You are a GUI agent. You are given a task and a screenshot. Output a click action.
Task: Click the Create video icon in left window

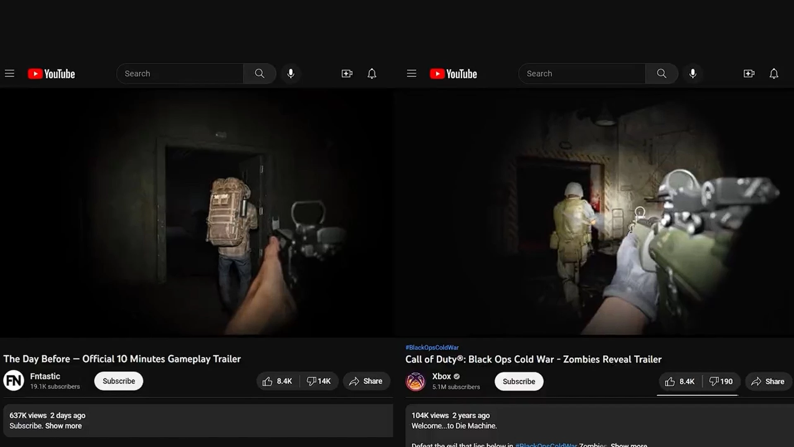[347, 74]
